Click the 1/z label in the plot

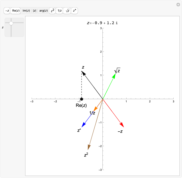pyautogui.click(x=92, y=113)
